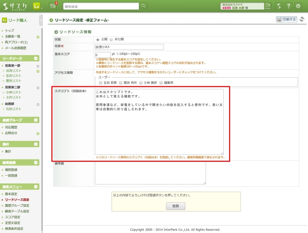This screenshot has width=308, height=233.
Task: Click the refresh arrows icon
Action: (x=302, y=19)
